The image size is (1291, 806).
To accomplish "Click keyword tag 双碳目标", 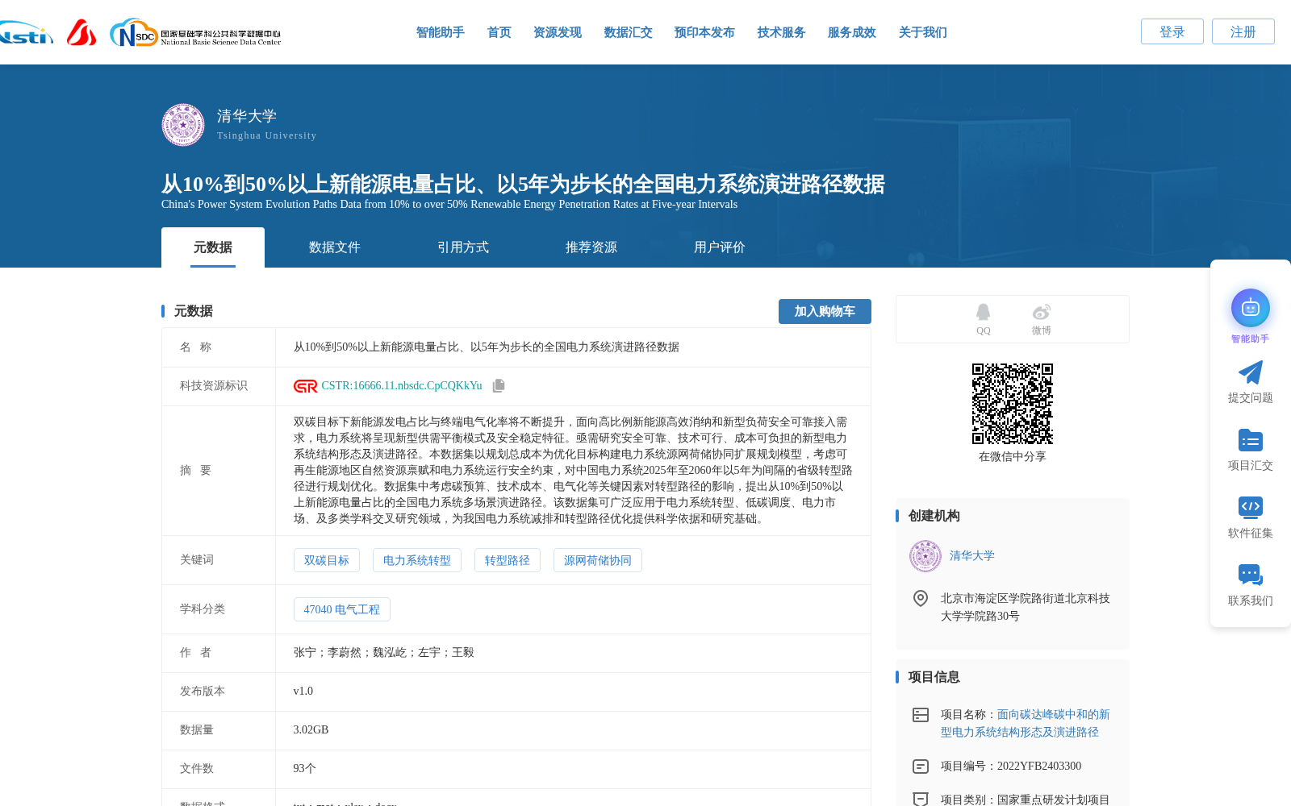I will click(326, 560).
